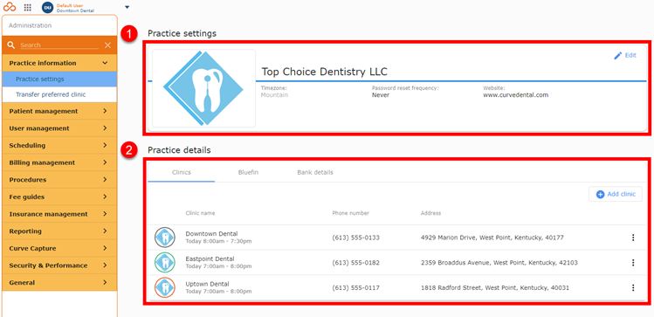Click the search magnifier icon
Image resolution: width=654 pixels, height=317 pixels.
coord(11,45)
